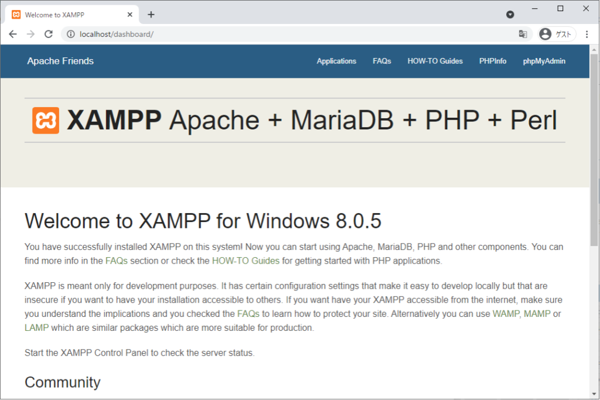Open FAQs in the top navigation
Screen dimensions: 600x400
click(x=381, y=61)
